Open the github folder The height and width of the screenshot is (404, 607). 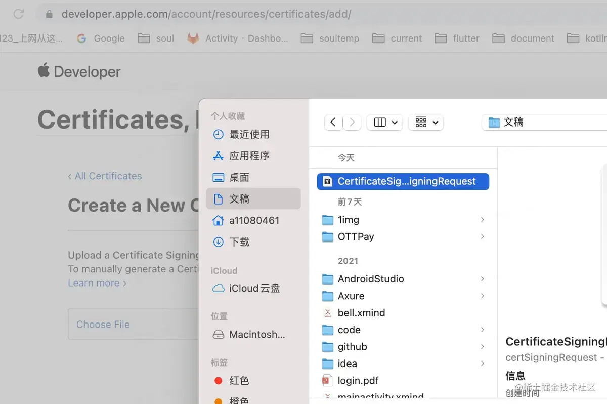coord(403,347)
